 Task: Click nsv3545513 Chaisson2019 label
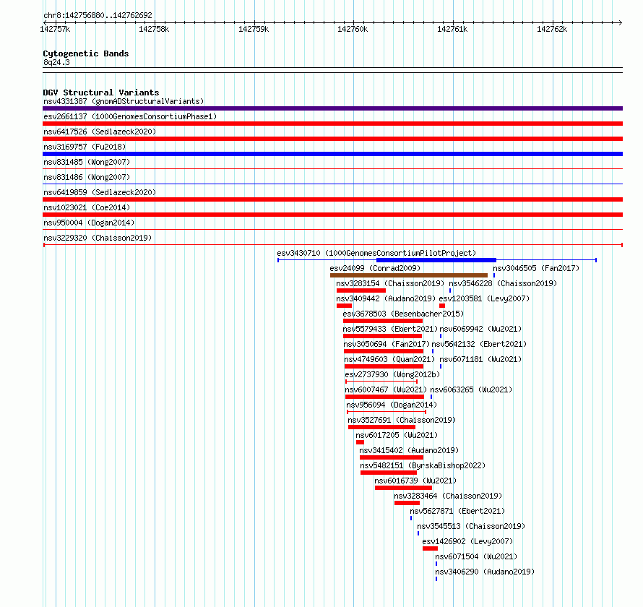click(x=471, y=526)
